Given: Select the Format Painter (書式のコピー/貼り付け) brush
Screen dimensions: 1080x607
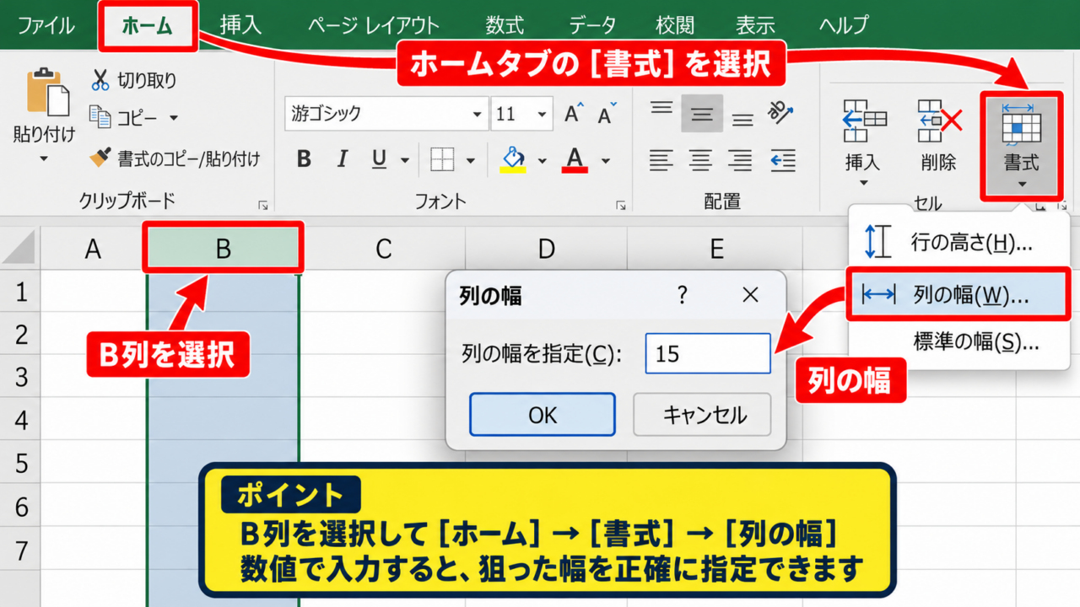Looking at the screenshot, I should click(101, 158).
